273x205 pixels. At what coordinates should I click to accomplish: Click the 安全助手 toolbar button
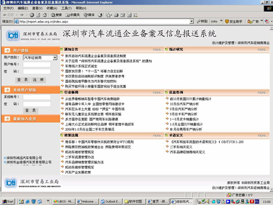click(234, 21)
